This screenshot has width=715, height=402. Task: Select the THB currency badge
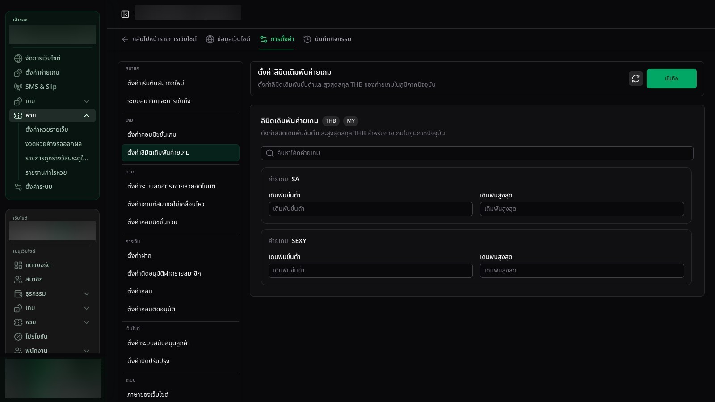[331, 121]
